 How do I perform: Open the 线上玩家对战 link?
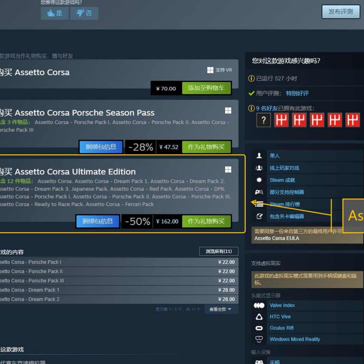point(284,168)
